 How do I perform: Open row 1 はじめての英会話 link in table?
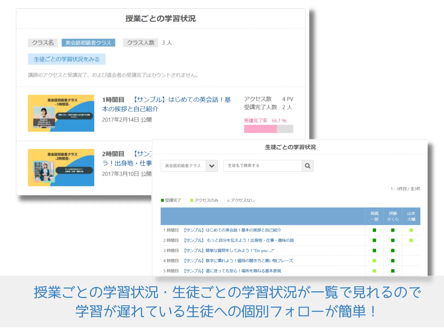[x=232, y=230]
